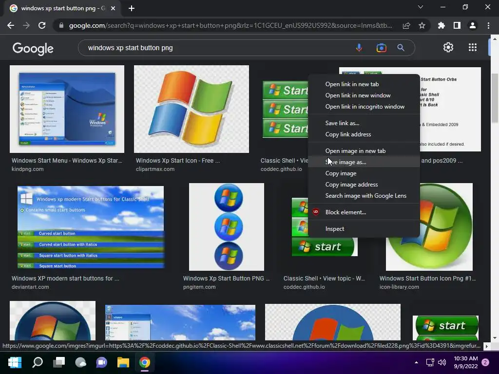This screenshot has width=499, height=374.
Task: Click the volume speaker icon in the tray
Action: pos(441,362)
